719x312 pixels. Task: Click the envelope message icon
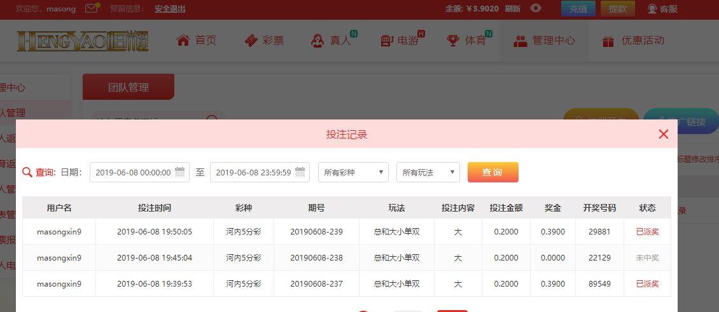coord(92,8)
